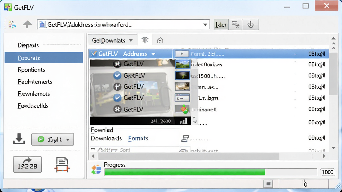The width and height of the screenshot is (342, 192).
Task: Click the home icon in the tab bar
Action: pos(160,40)
